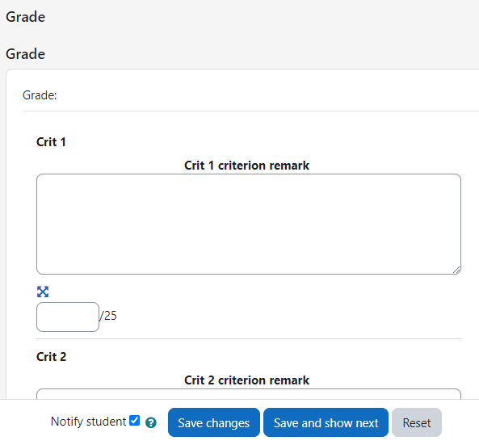The height and width of the screenshot is (445, 479).
Task: Click the "Crit 1 criterion remark" label
Action: pos(247,166)
